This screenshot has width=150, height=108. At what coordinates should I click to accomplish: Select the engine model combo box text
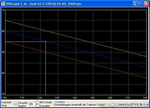[x=132, y=104]
